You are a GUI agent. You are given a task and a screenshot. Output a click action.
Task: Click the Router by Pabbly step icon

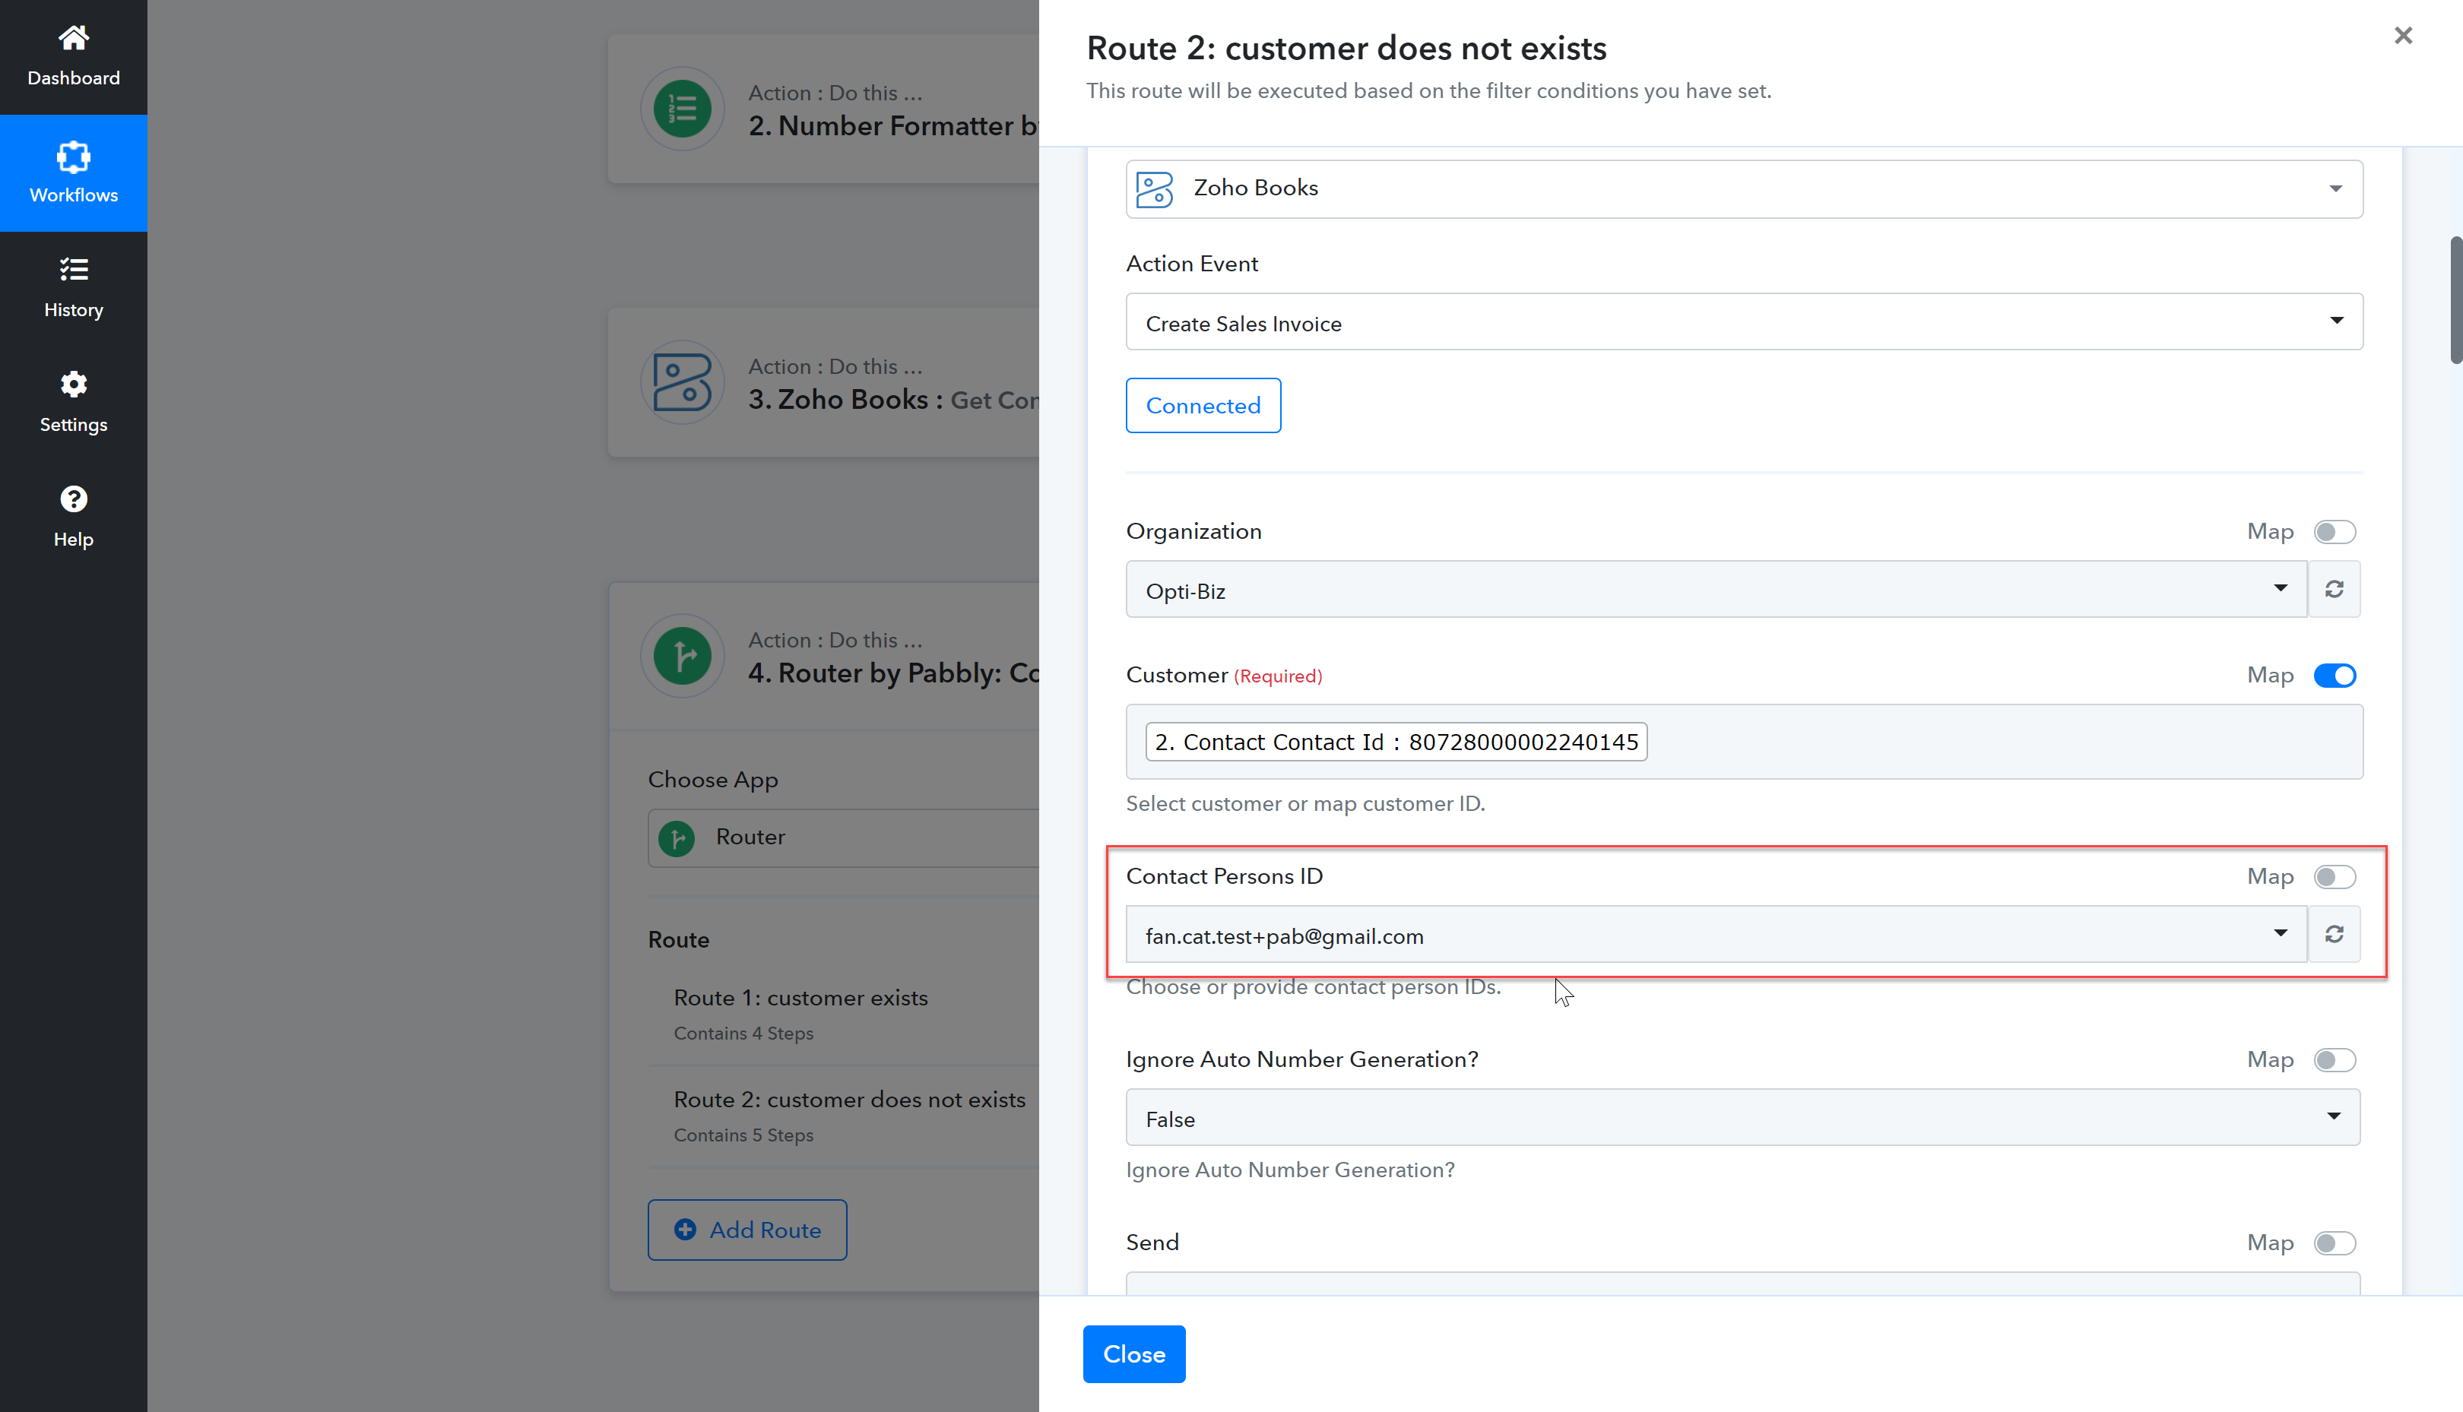coord(682,656)
